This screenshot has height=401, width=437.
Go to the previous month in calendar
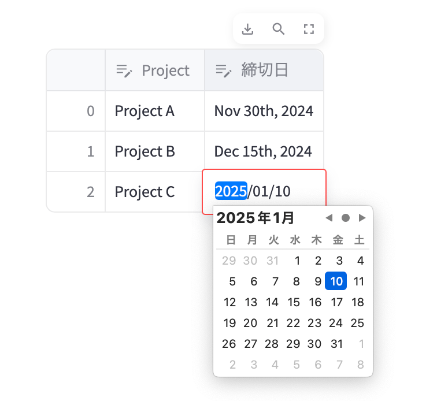point(329,218)
